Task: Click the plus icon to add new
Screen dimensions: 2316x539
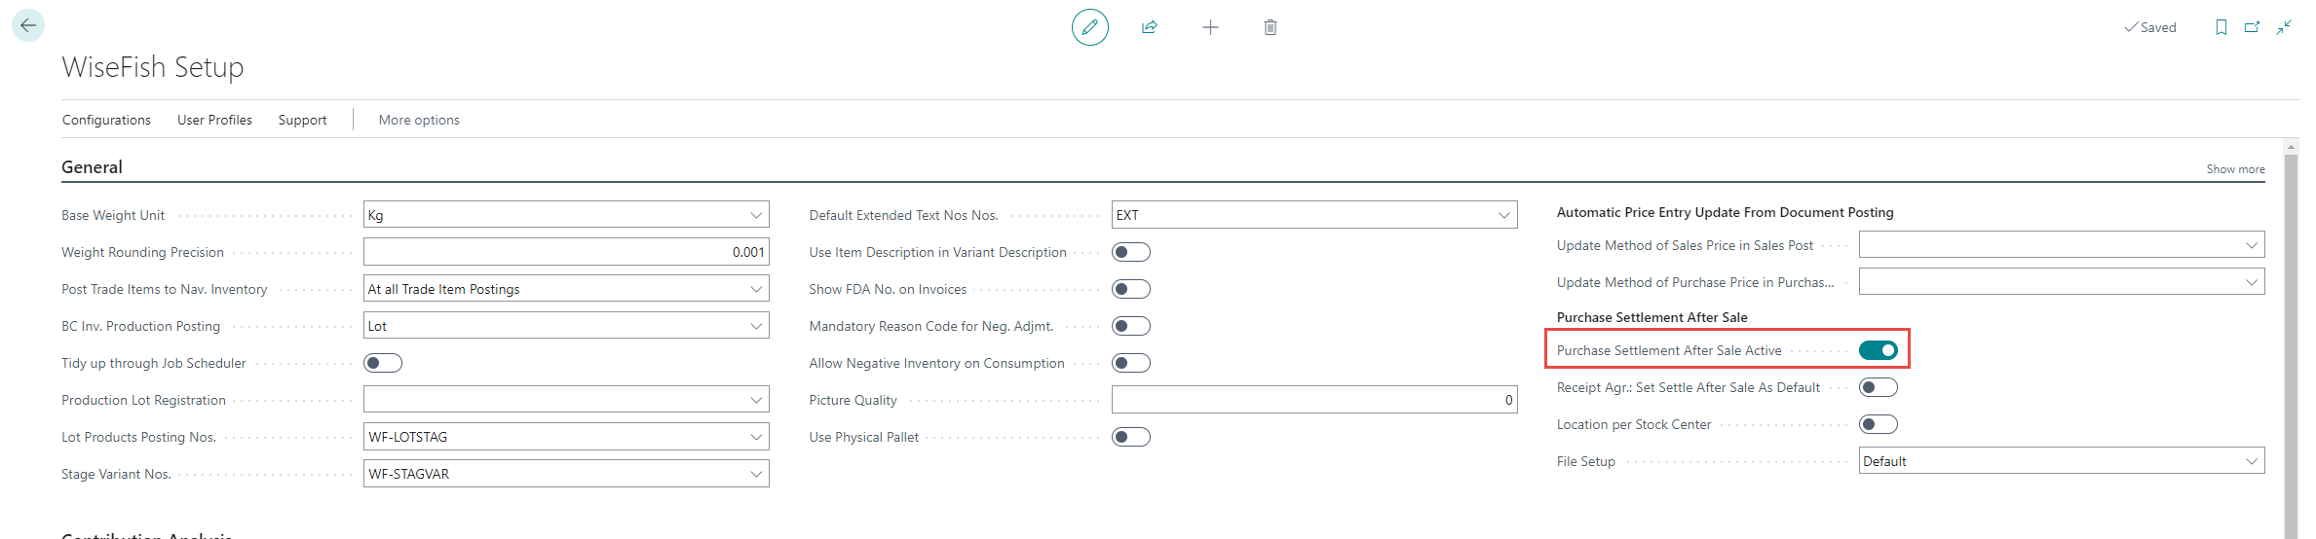Action: (1210, 27)
